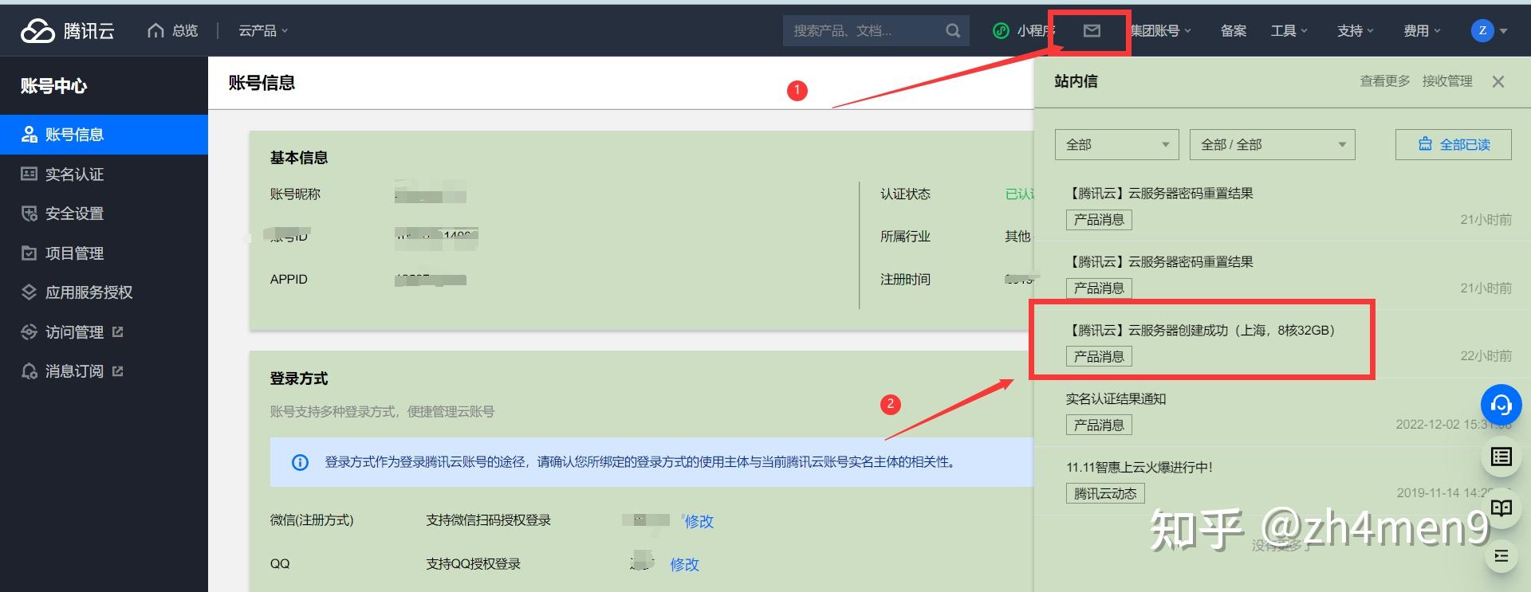
Task: Click the 账号信息 sidebar user icon
Action: (x=30, y=135)
